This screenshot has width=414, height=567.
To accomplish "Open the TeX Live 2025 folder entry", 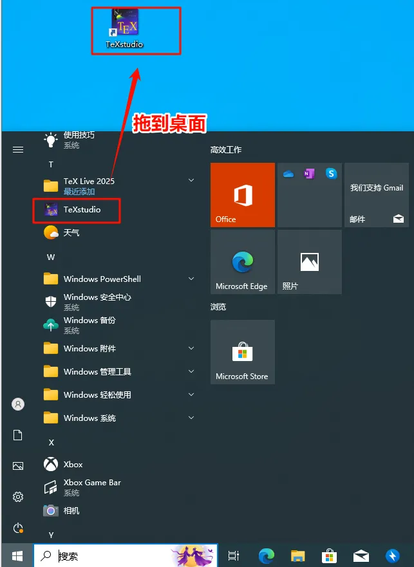I will pyautogui.click(x=119, y=186).
